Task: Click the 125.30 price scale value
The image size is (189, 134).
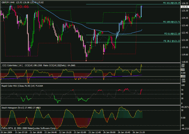Action: [185, 11]
